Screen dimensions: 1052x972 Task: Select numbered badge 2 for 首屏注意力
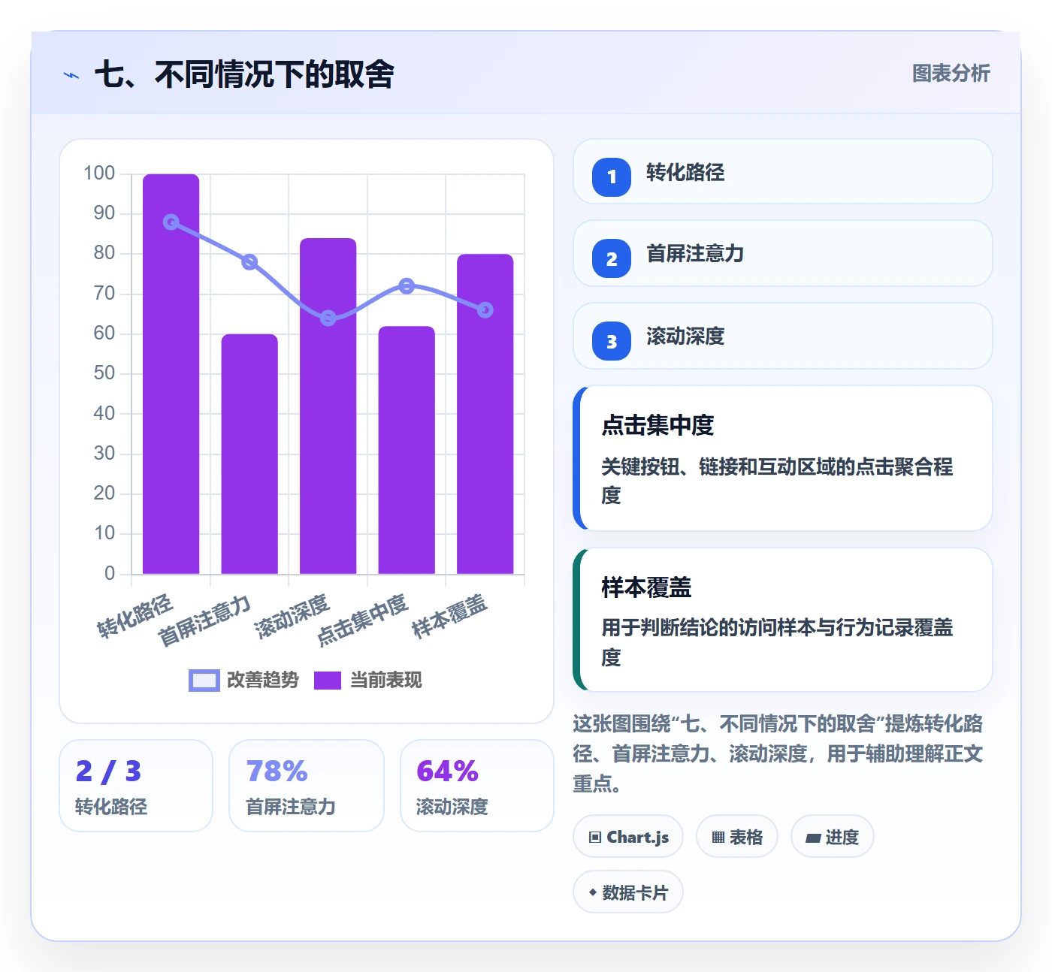coord(612,258)
